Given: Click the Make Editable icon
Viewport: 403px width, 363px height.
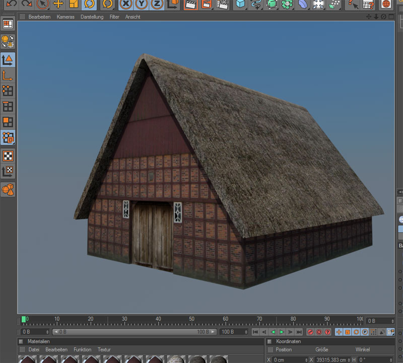Looking at the screenshot, I should click(8, 42).
